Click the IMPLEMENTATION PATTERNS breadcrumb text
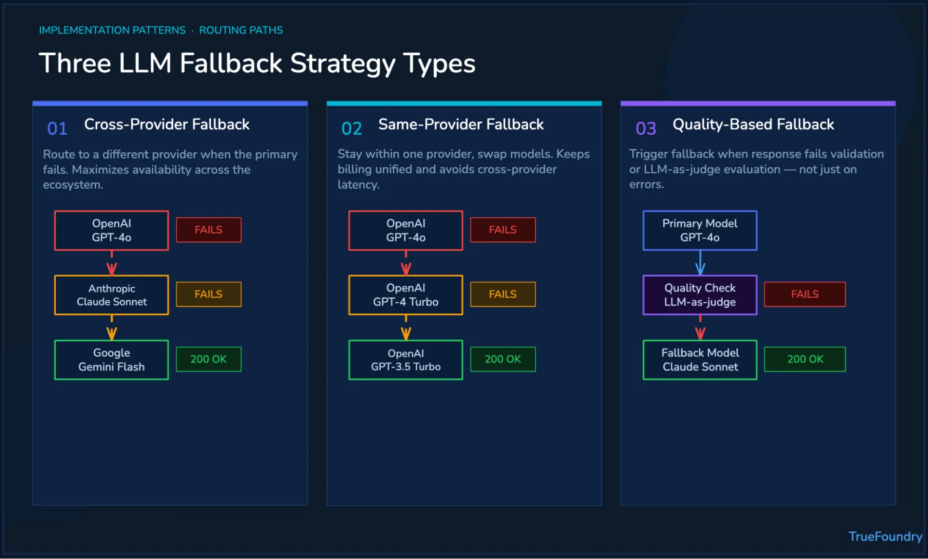The image size is (928, 559). coord(112,30)
